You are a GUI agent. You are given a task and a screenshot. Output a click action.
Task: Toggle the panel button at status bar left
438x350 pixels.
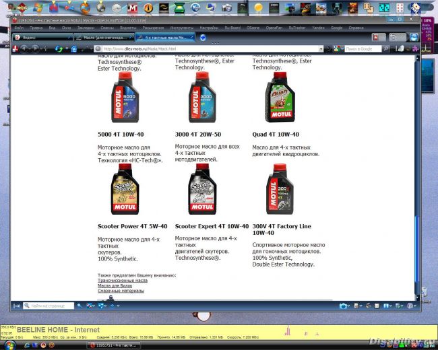17,306
